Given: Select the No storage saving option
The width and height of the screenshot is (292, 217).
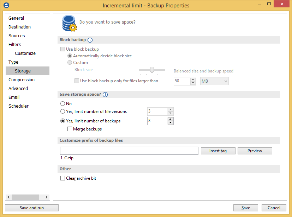Looking at the screenshot, I should pos(63,104).
